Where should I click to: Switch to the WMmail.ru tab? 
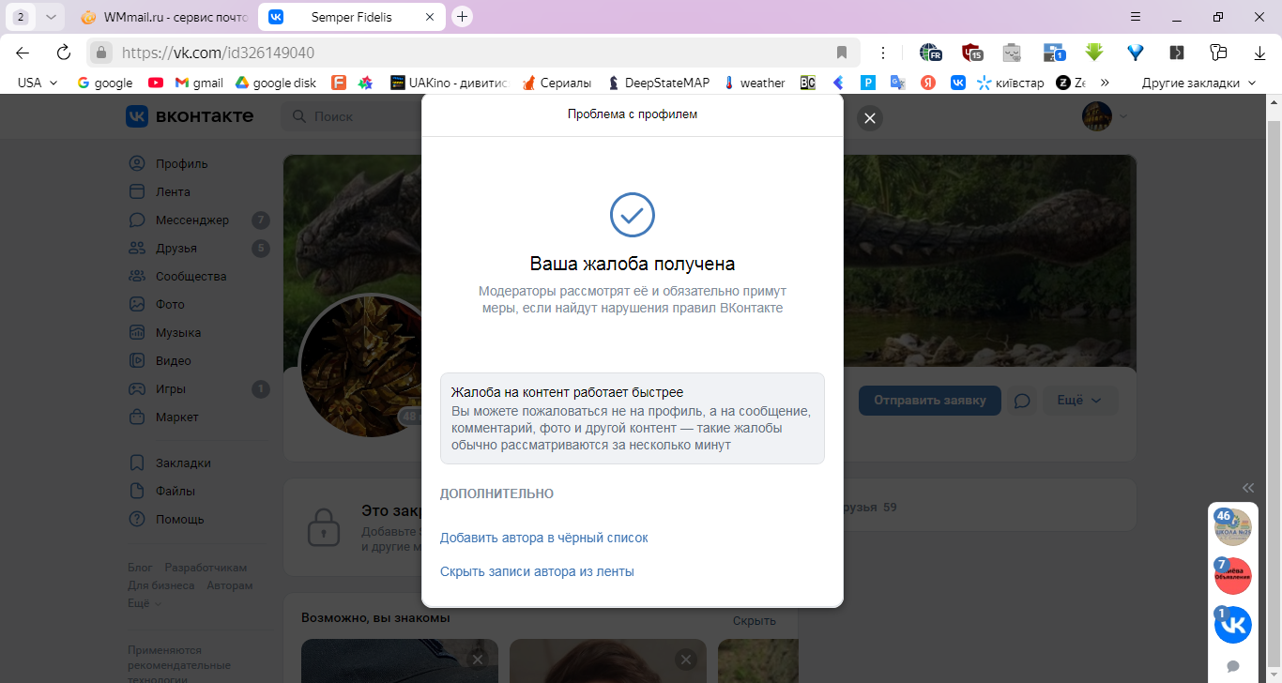click(163, 17)
